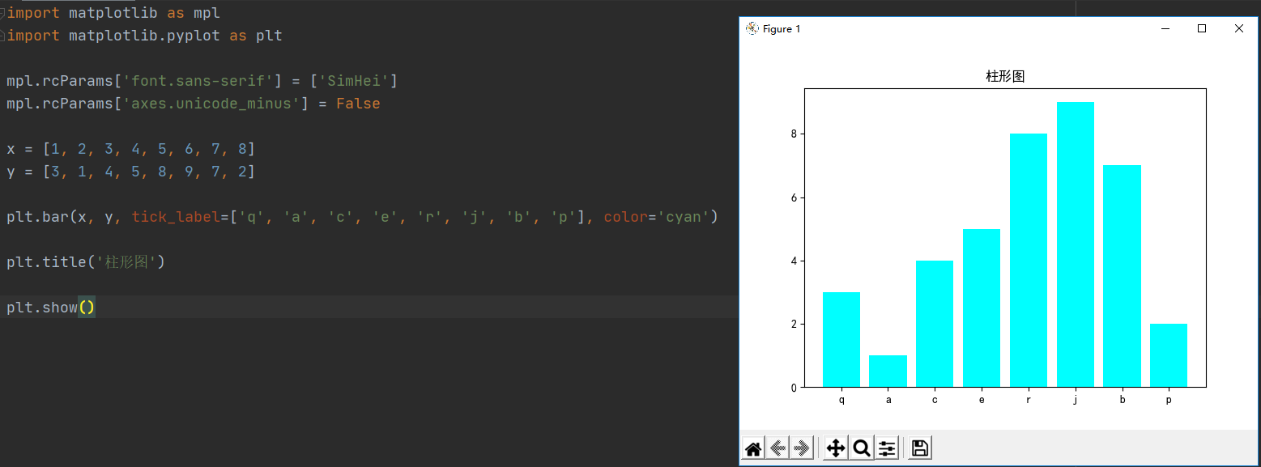Click the 'SimHei' string in code
1261x467 pixels.
click(354, 81)
